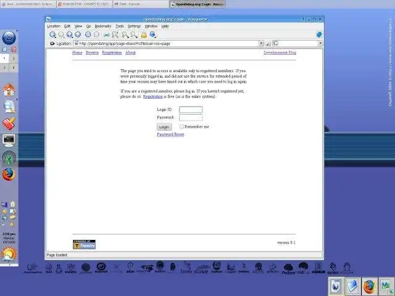Select OpenDating.org Login Konqueror taskbar entry
Screen dimensions: 395x296
pos(197,4)
